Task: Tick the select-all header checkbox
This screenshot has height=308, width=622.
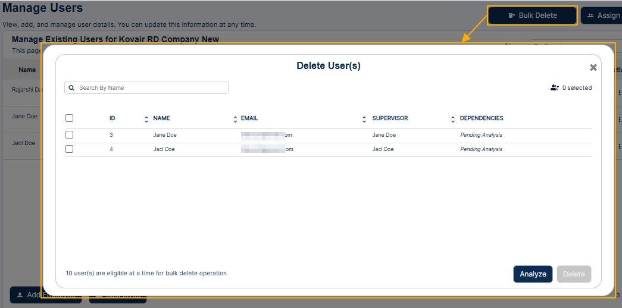Action: (70, 118)
